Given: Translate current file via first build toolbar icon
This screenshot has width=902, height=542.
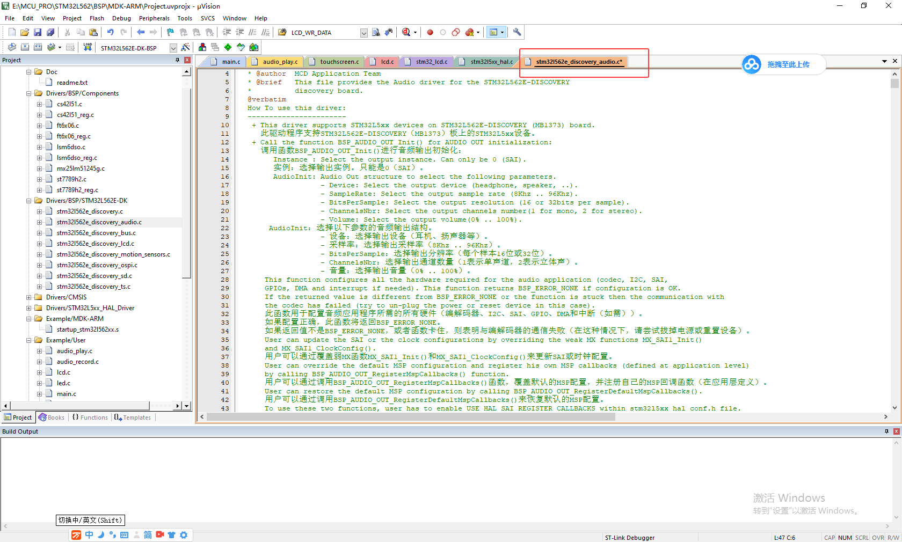Looking at the screenshot, I should click(12, 47).
